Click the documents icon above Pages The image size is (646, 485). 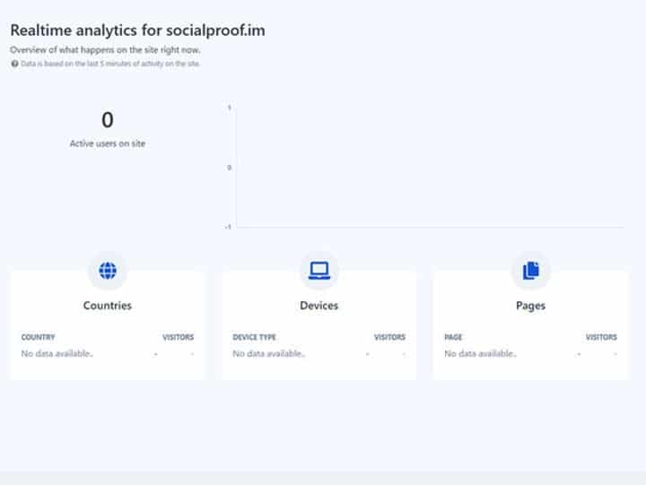[x=530, y=270]
